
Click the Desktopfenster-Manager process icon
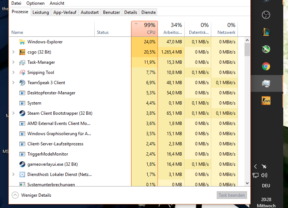(22, 93)
